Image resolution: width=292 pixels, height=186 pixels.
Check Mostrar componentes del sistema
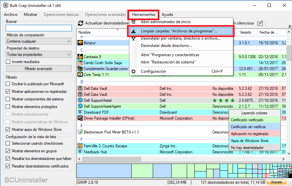(x=8, y=99)
